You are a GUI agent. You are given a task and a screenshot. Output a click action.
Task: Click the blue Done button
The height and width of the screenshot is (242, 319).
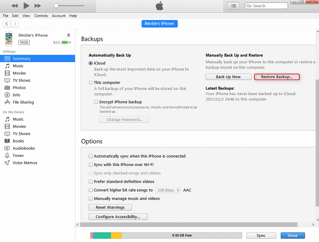[293, 236]
